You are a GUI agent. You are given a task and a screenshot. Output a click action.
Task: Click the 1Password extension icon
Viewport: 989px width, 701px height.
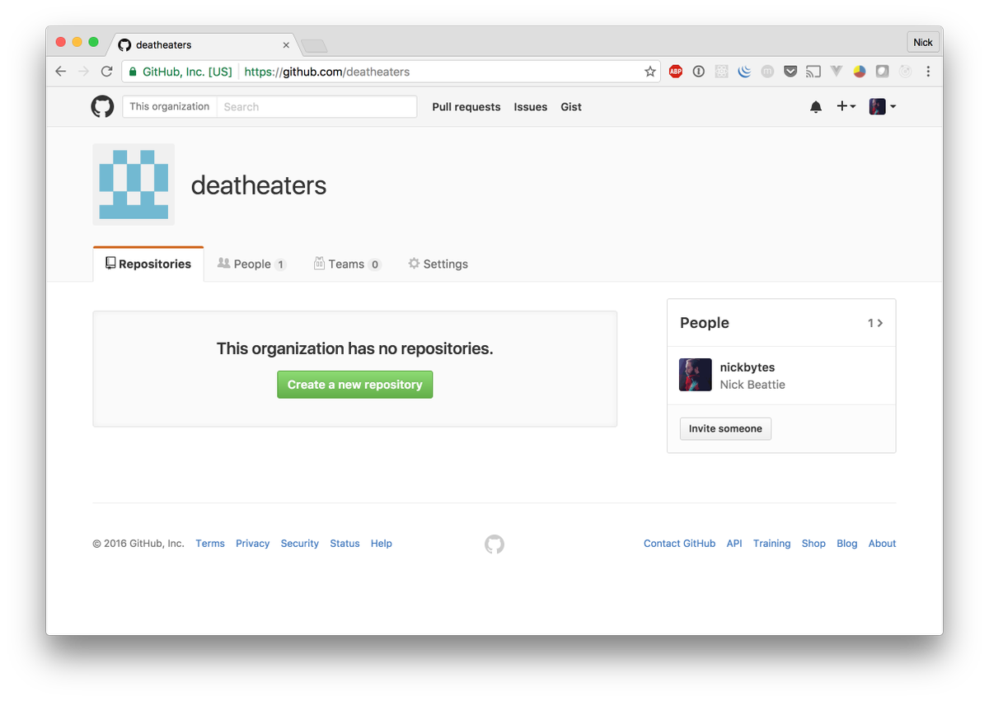coord(699,72)
